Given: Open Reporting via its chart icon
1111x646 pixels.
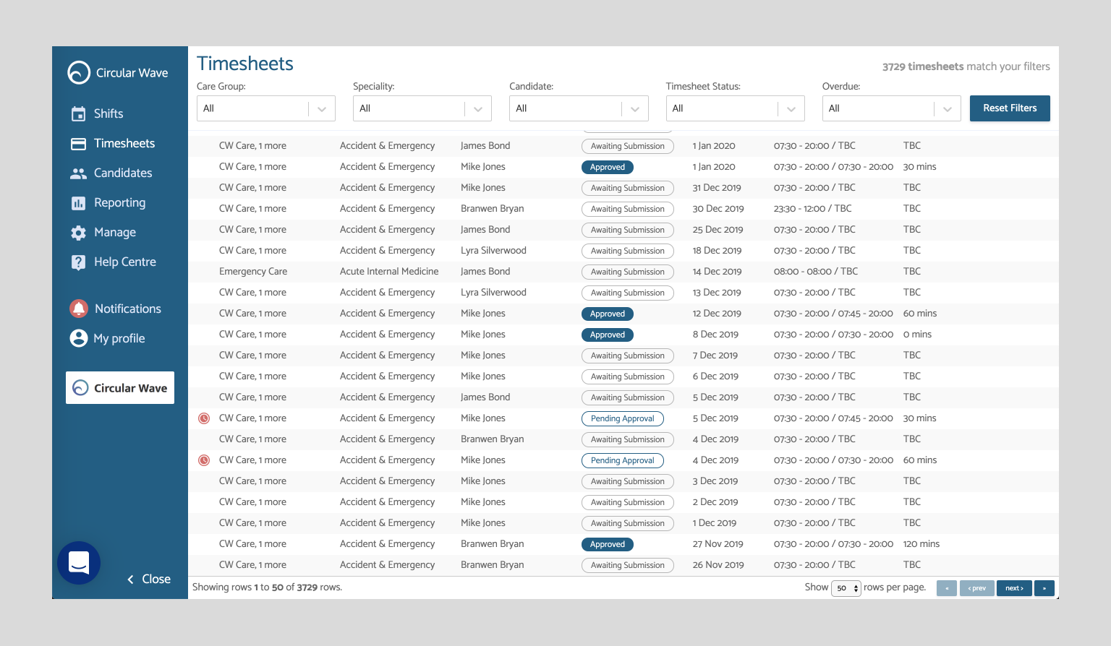Looking at the screenshot, I should point(78,203).
